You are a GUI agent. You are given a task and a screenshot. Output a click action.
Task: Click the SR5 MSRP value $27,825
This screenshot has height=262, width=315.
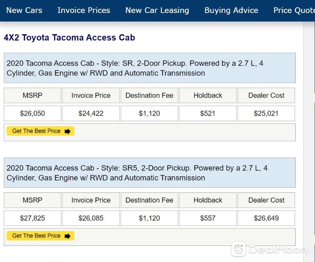tap(32, 218)
